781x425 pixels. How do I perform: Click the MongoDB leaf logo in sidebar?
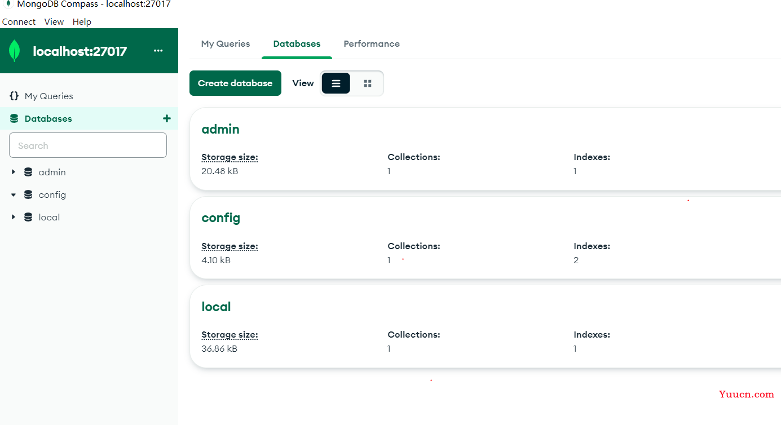point(15,51)
